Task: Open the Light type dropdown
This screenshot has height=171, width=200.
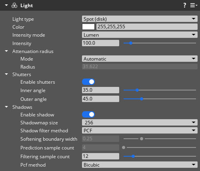Action: coord(140,19)
